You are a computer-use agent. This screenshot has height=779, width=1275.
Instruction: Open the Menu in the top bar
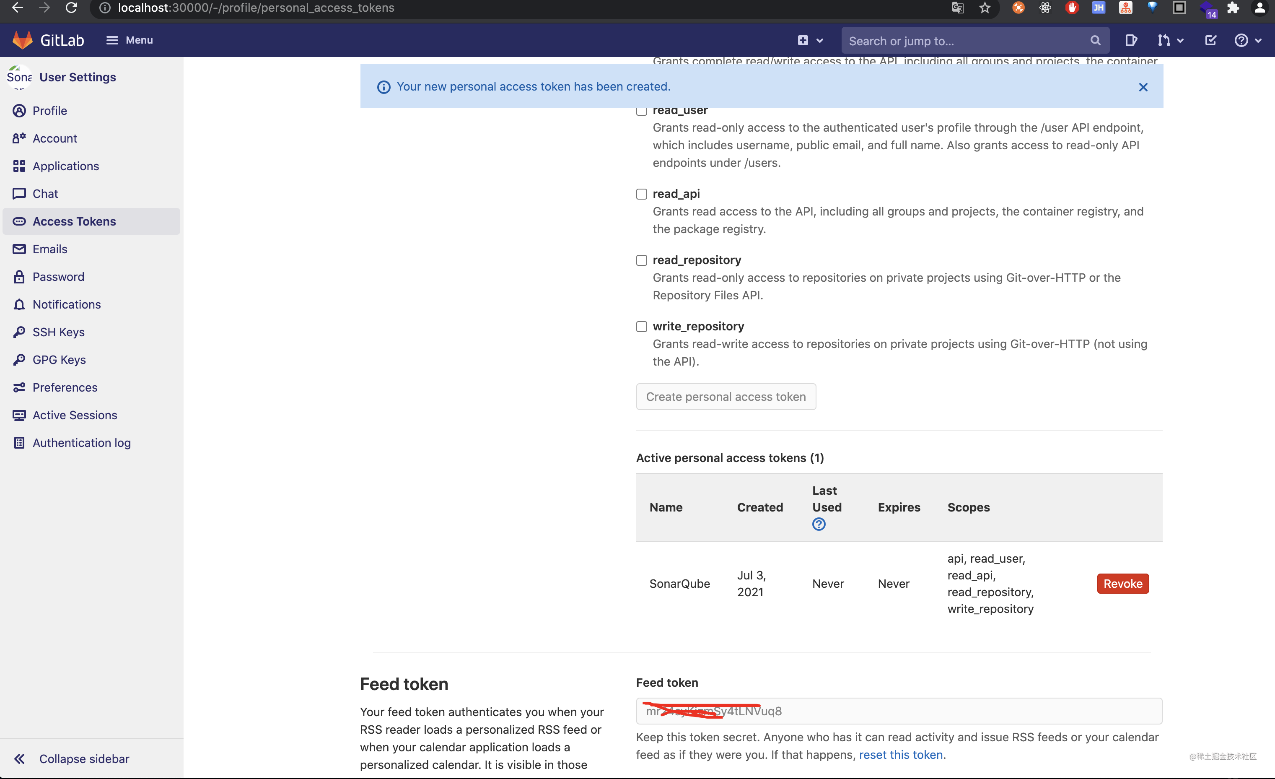tap(129, 40)
